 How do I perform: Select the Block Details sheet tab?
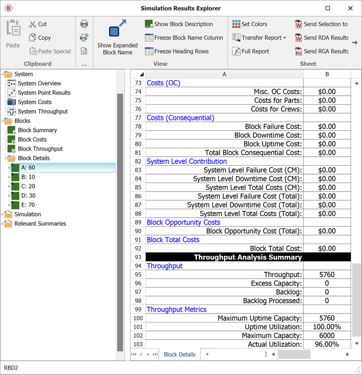(180, 354)
